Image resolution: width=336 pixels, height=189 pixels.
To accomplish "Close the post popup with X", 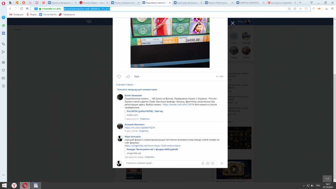I will [x=233, y=23].
